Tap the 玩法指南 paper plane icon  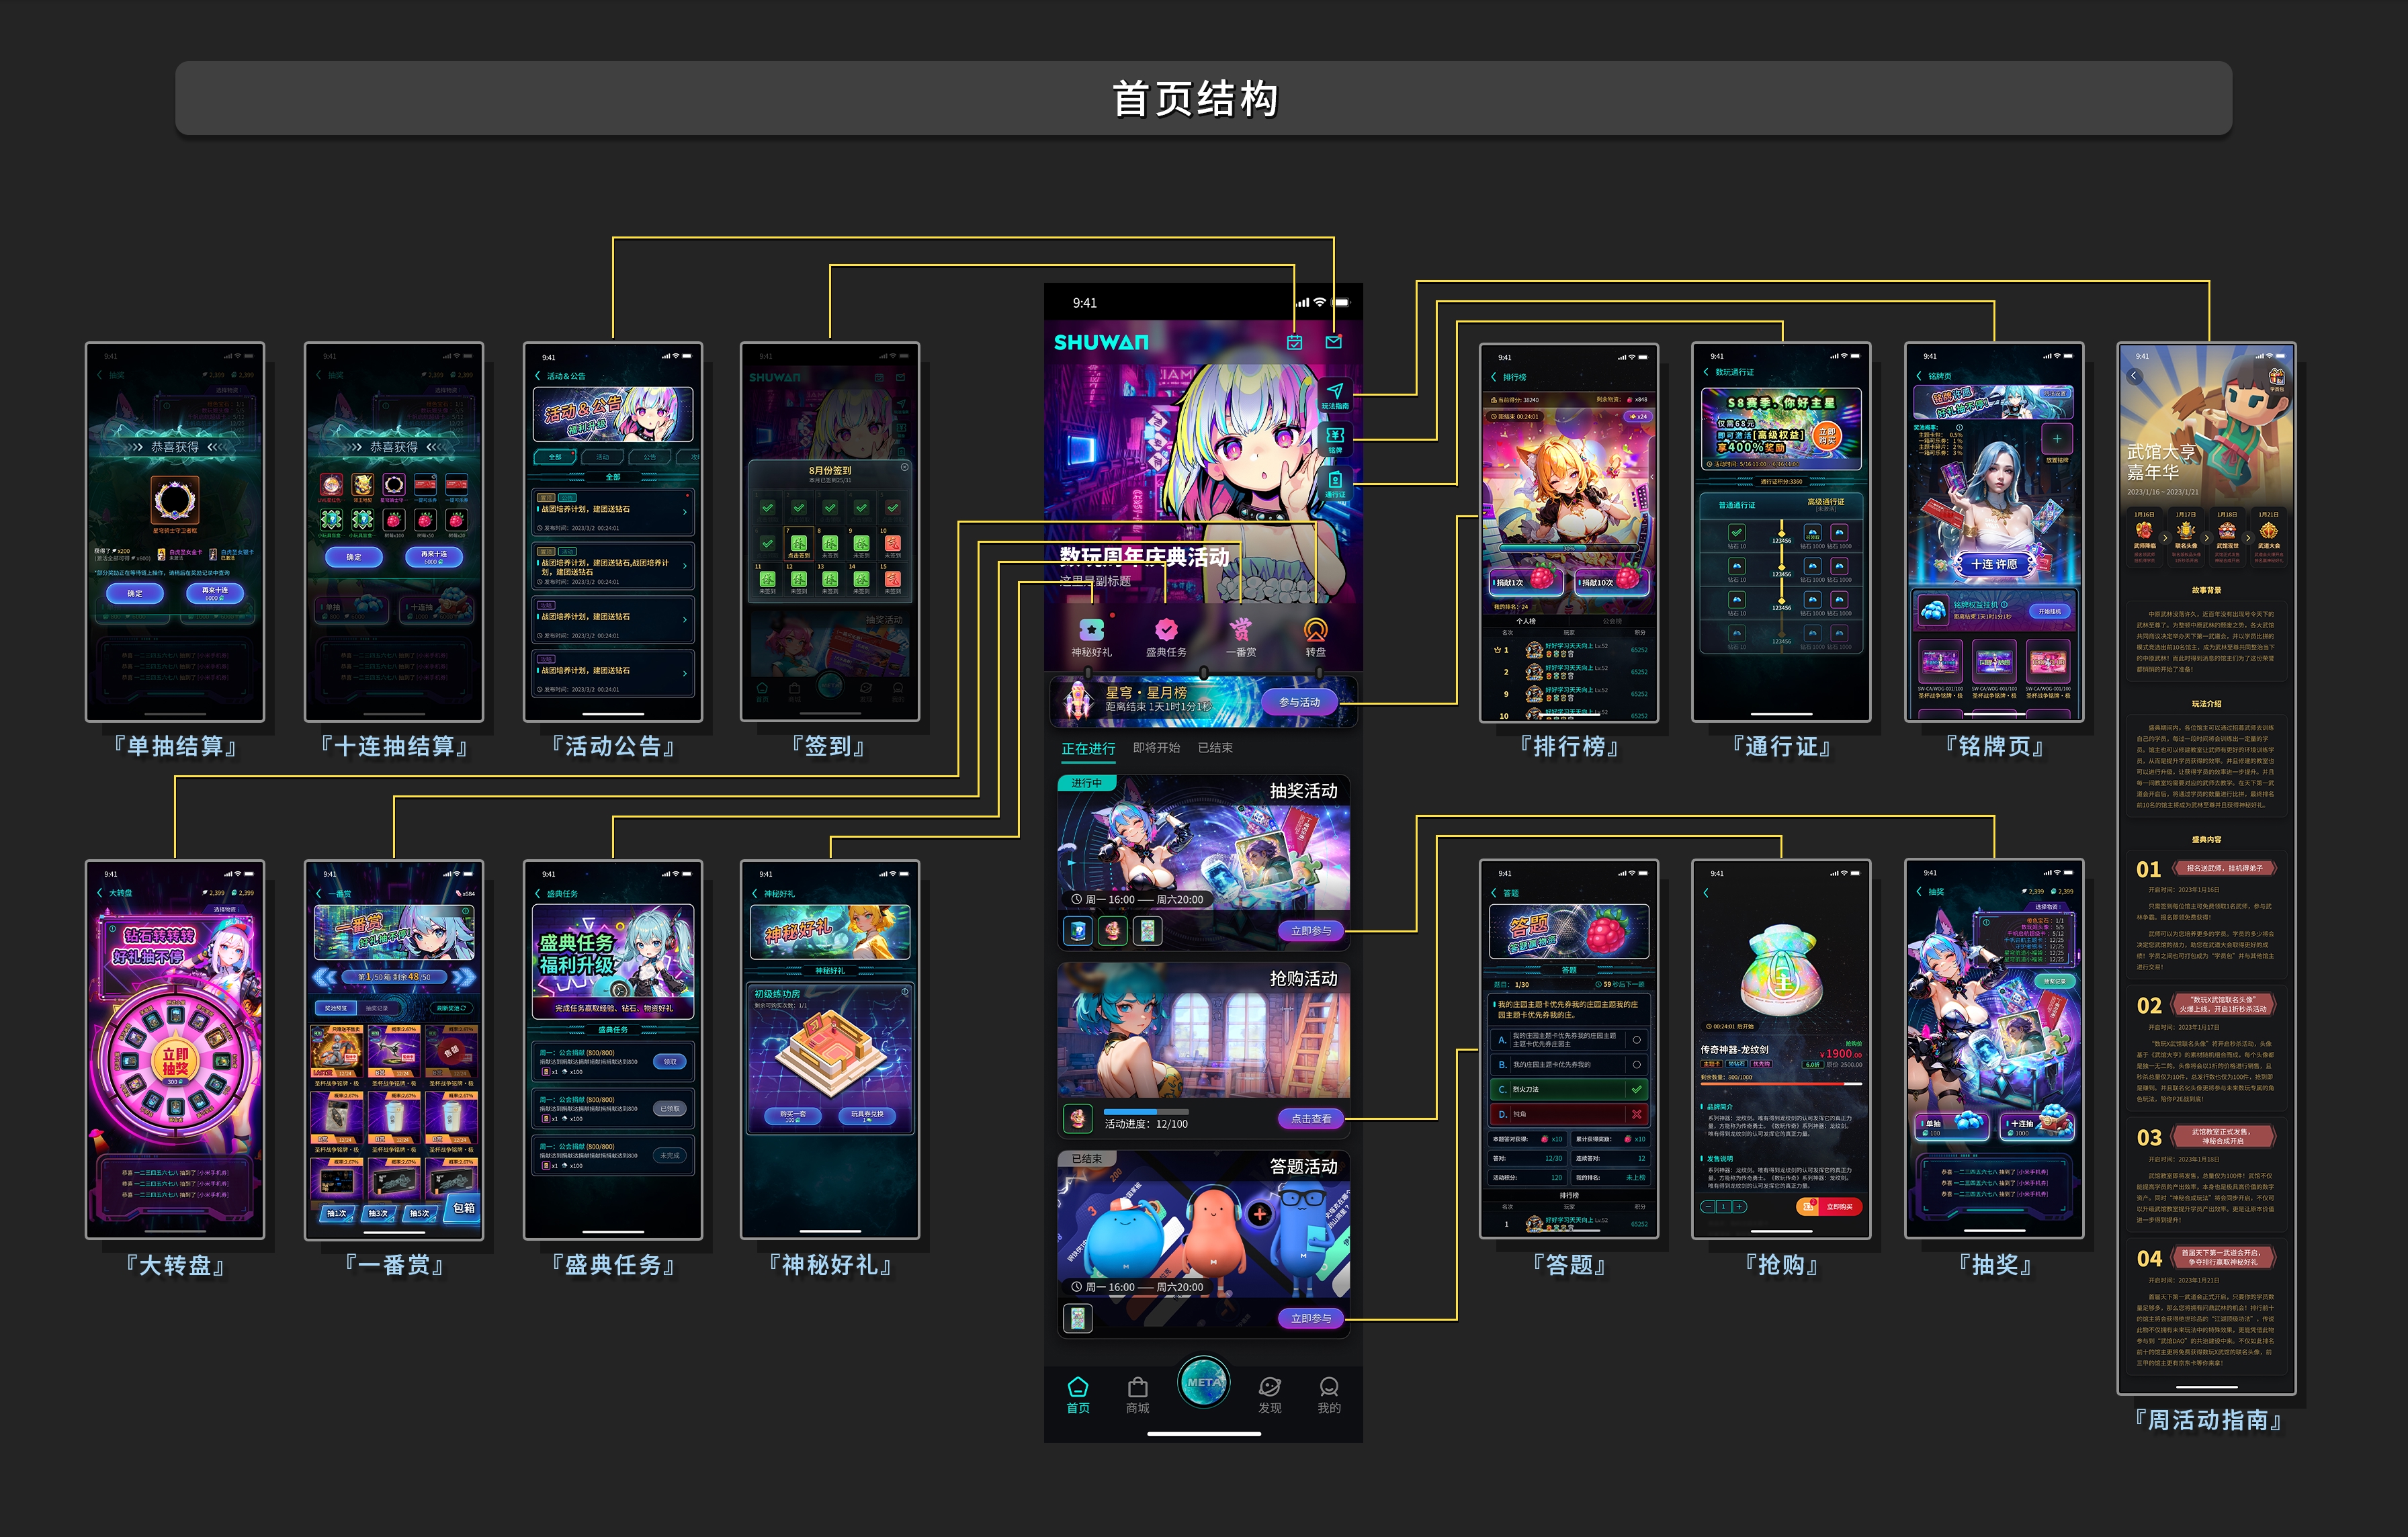pos(1335,392)
